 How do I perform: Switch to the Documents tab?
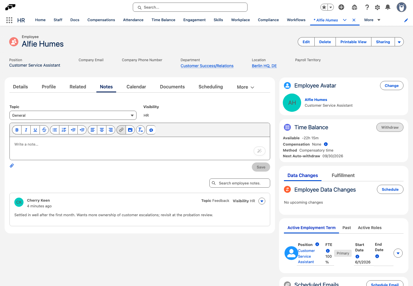(172, 87)
